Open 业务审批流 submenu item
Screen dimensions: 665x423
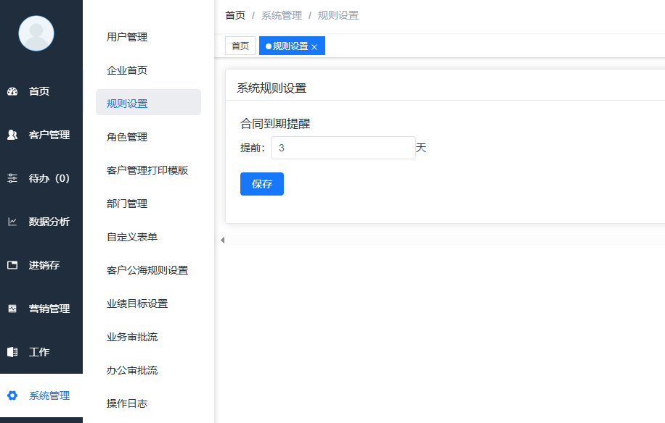click(x=148, y=337)
